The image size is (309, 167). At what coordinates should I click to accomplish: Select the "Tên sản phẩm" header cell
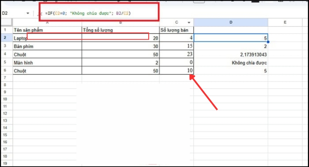[x=47, y=30]
